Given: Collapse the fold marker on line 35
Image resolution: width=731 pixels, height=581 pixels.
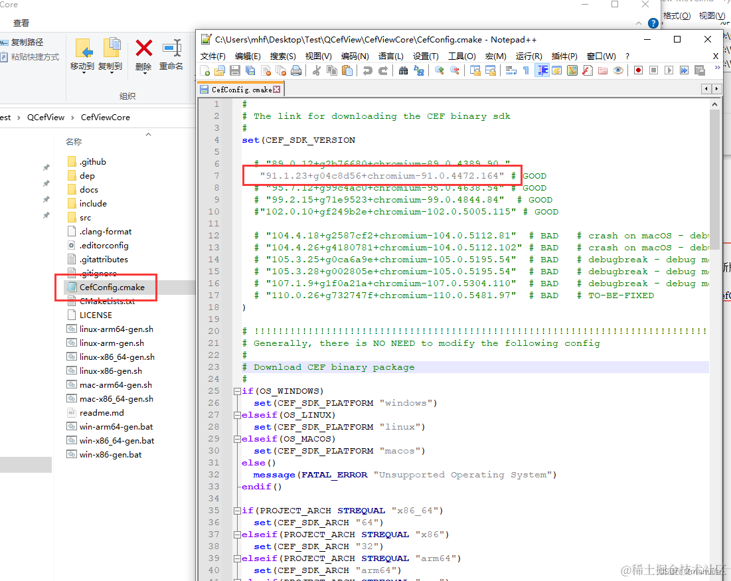Looking at the screenshot, I should [237, 511].
